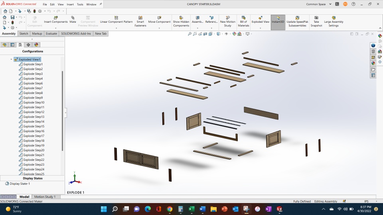Open the weather widget showing 72°F
The image size is (383, 215).
(x=14, y=209)
